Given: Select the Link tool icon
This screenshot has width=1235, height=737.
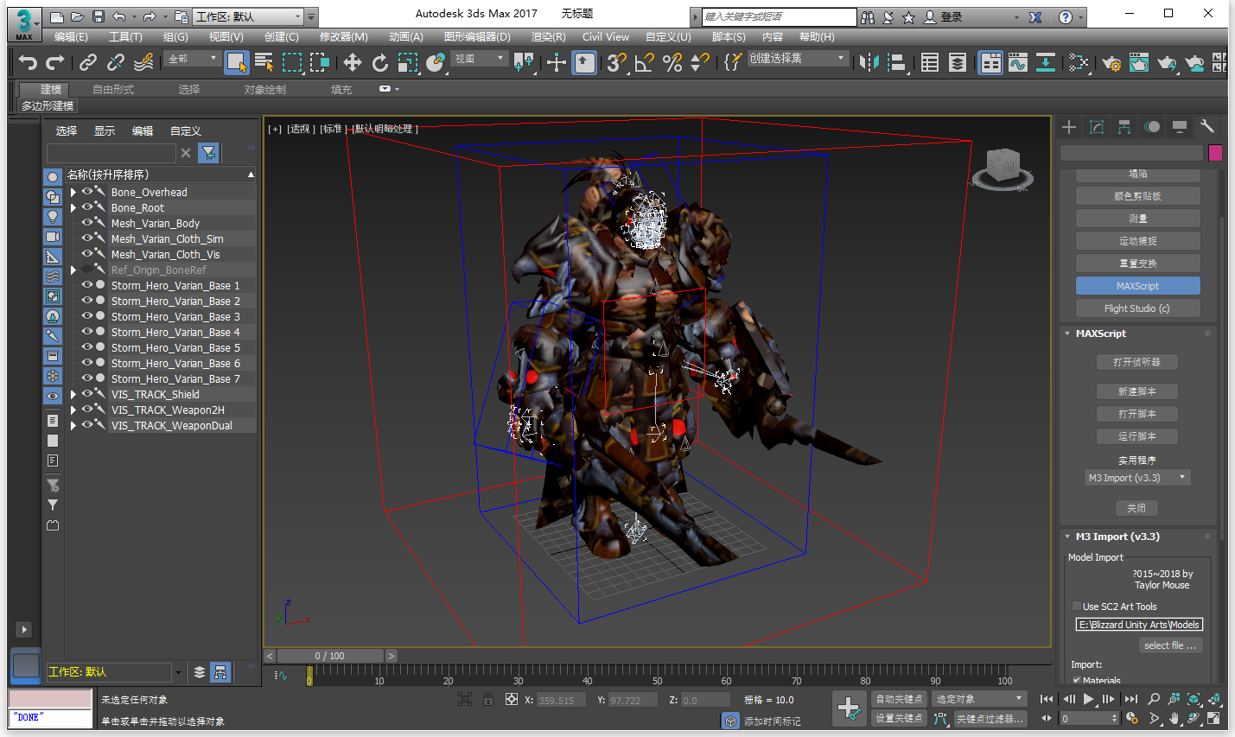Looking at the screenshot, I should point(88,62).
